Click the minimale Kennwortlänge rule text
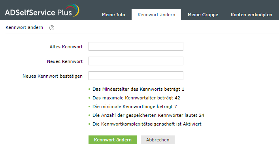Viewport: 279px width, 160px height. click(x=134, y=106)
